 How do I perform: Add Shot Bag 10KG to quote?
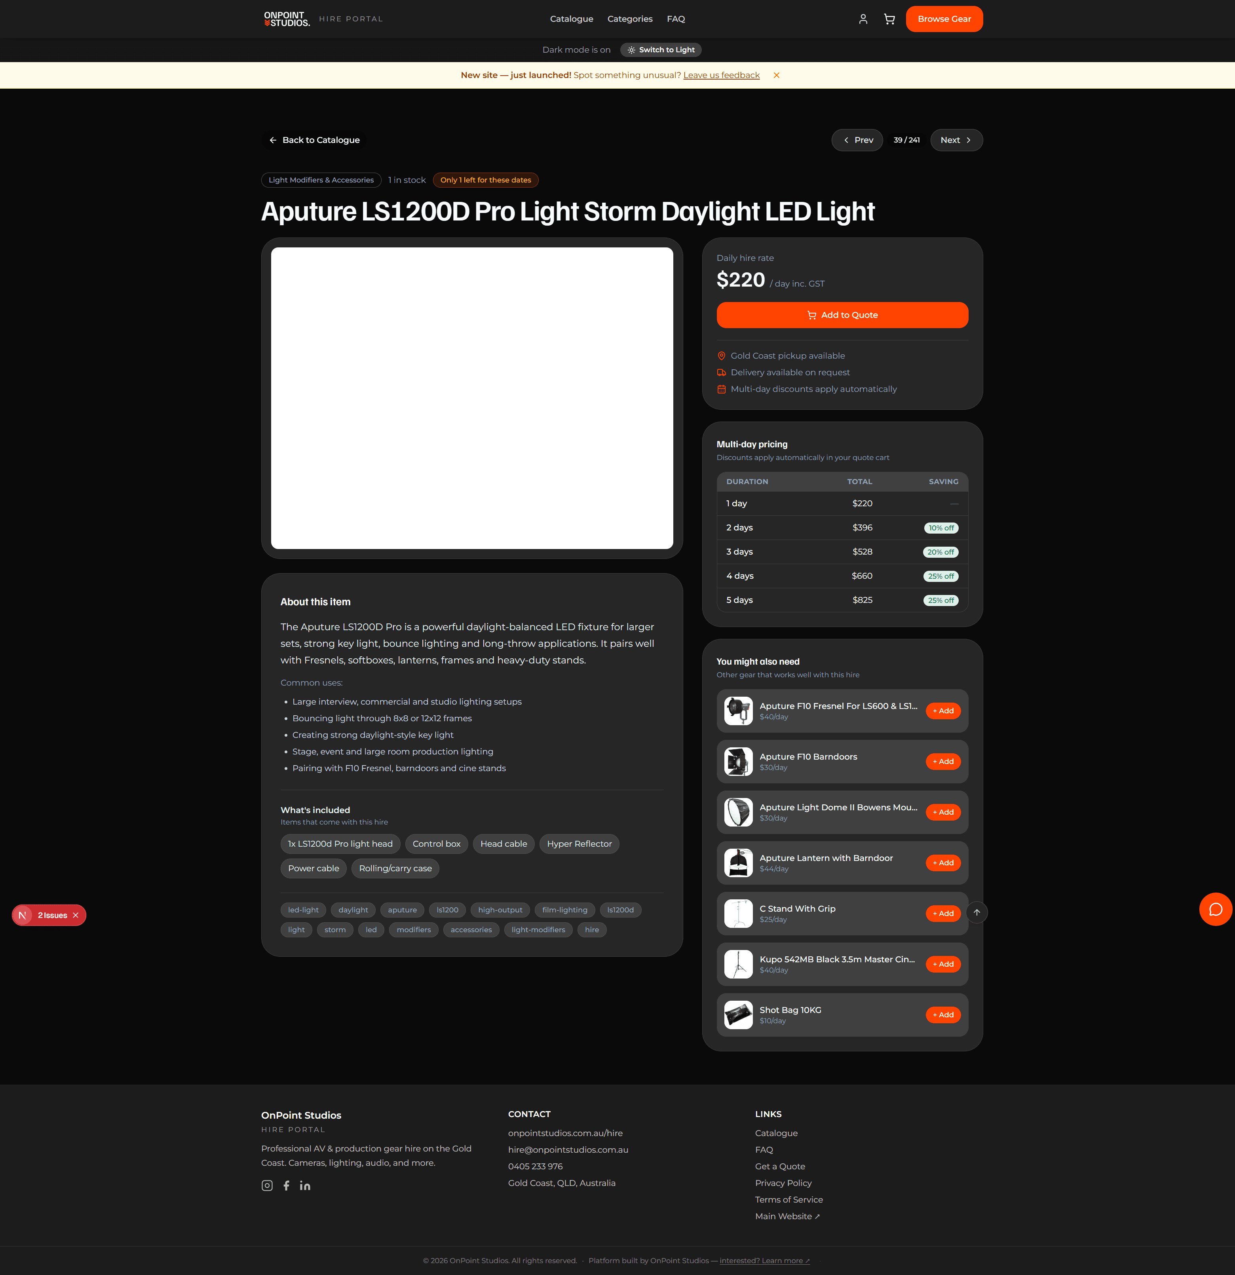click(943, 1015)
